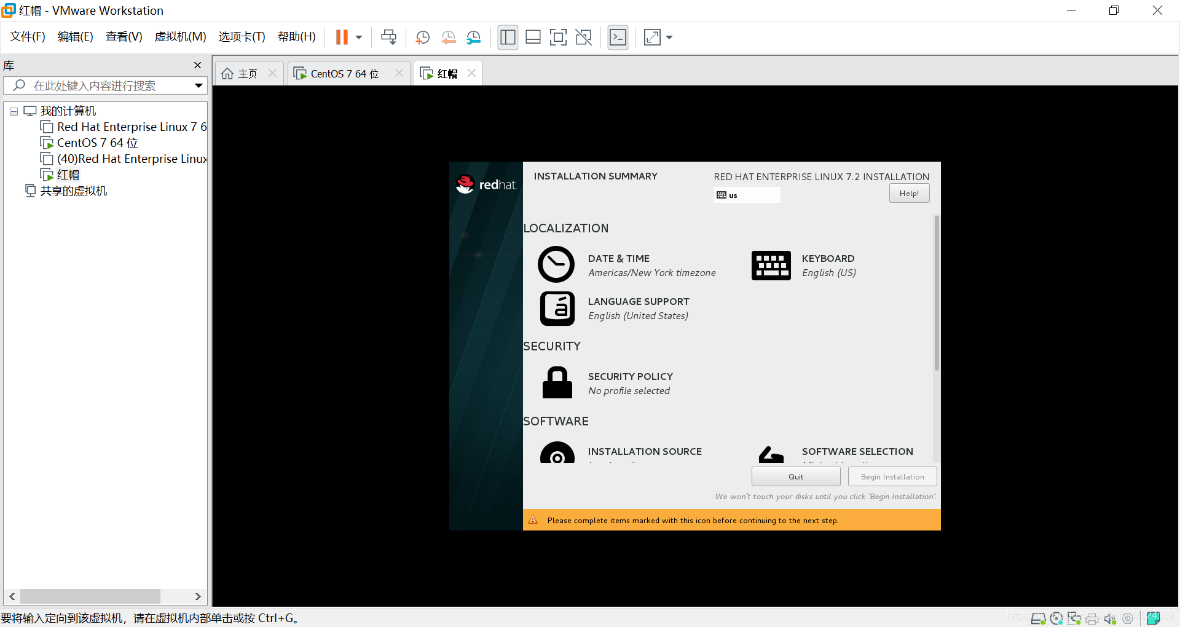Viewport: 1180px width, 627px height.
Task: Click the CD/DVD drive status icon
Action: point(1056,618)
